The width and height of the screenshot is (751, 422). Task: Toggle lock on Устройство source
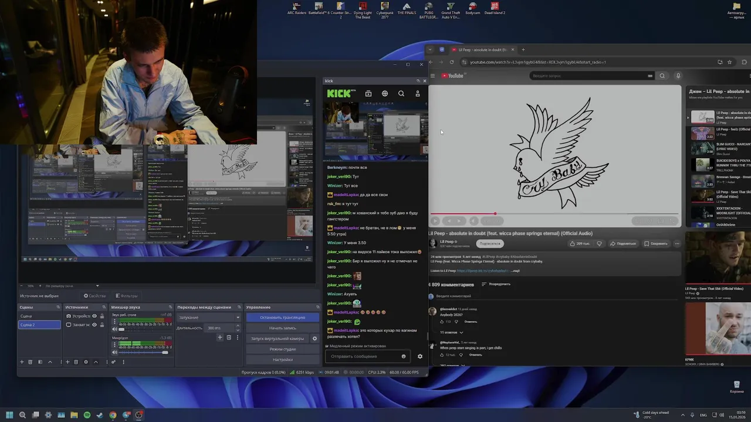pyautogui.click(x=102, y=316)
